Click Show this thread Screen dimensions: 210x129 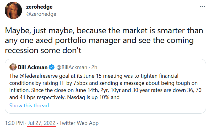tap(29, 105)
